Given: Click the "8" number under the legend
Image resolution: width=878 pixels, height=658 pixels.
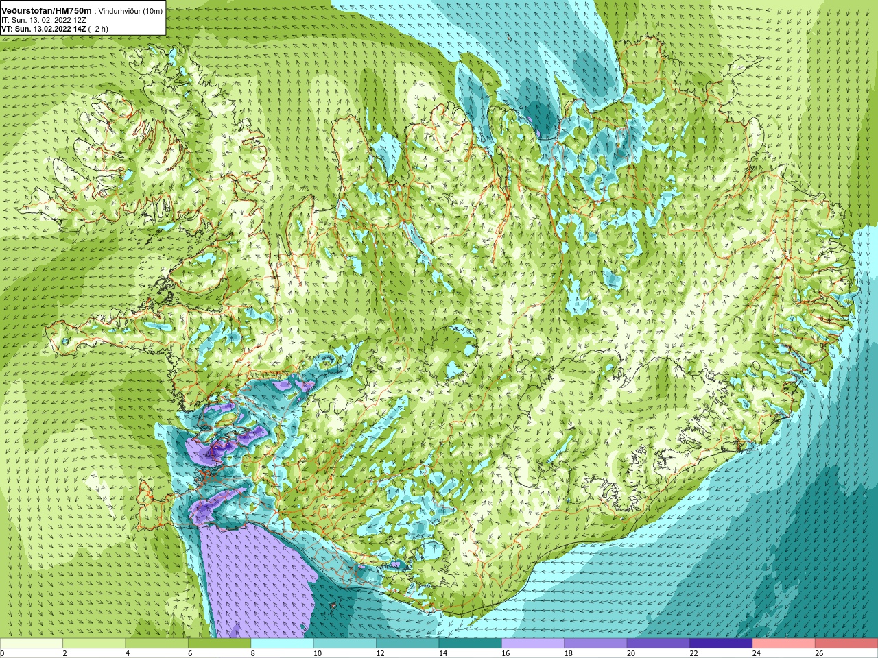Looking at the screenshot, I should [x=252, y=653].
